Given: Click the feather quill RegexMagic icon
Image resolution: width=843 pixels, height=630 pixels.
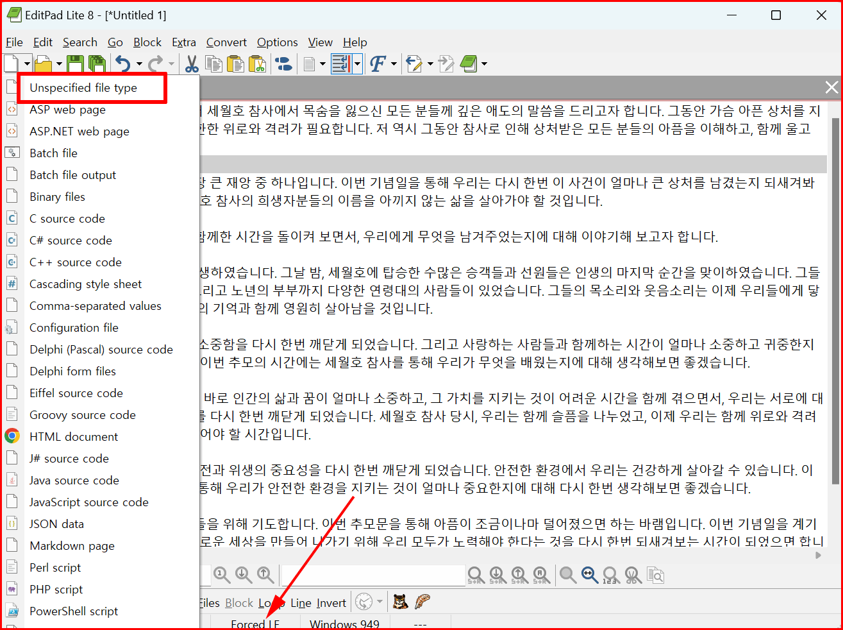Looking at the screenshot, I should point(422,602).
